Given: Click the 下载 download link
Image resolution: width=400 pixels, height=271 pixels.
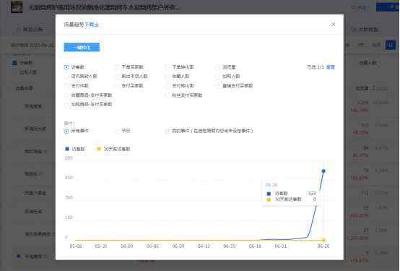Looking at the screenshot, I should (x=92, y=25).
